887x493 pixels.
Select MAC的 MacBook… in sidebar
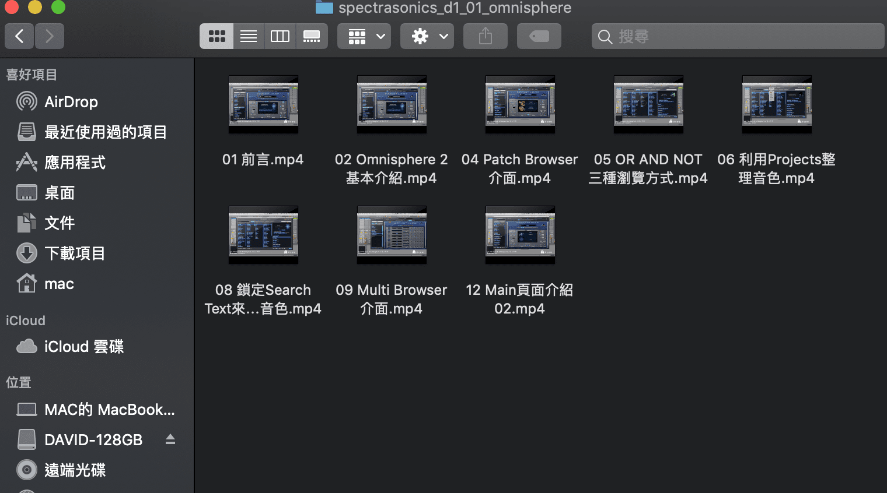110,410
